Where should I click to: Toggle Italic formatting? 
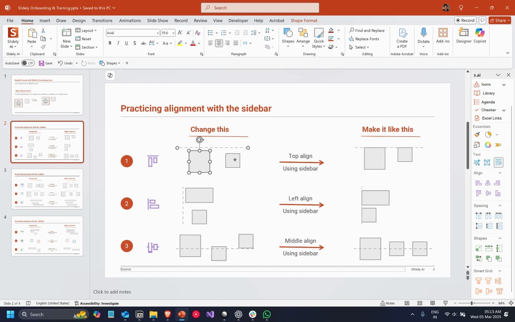[118, 43]
